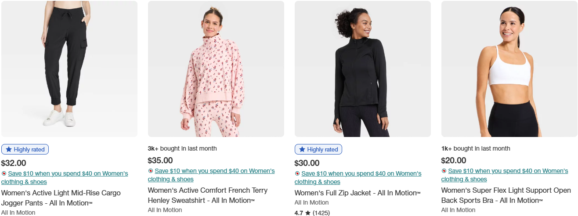Image resolution: width=578 pixels, height=216 pixels.
Task: Click the Highly rated badge on jogger pants
Action: [25, 149]
